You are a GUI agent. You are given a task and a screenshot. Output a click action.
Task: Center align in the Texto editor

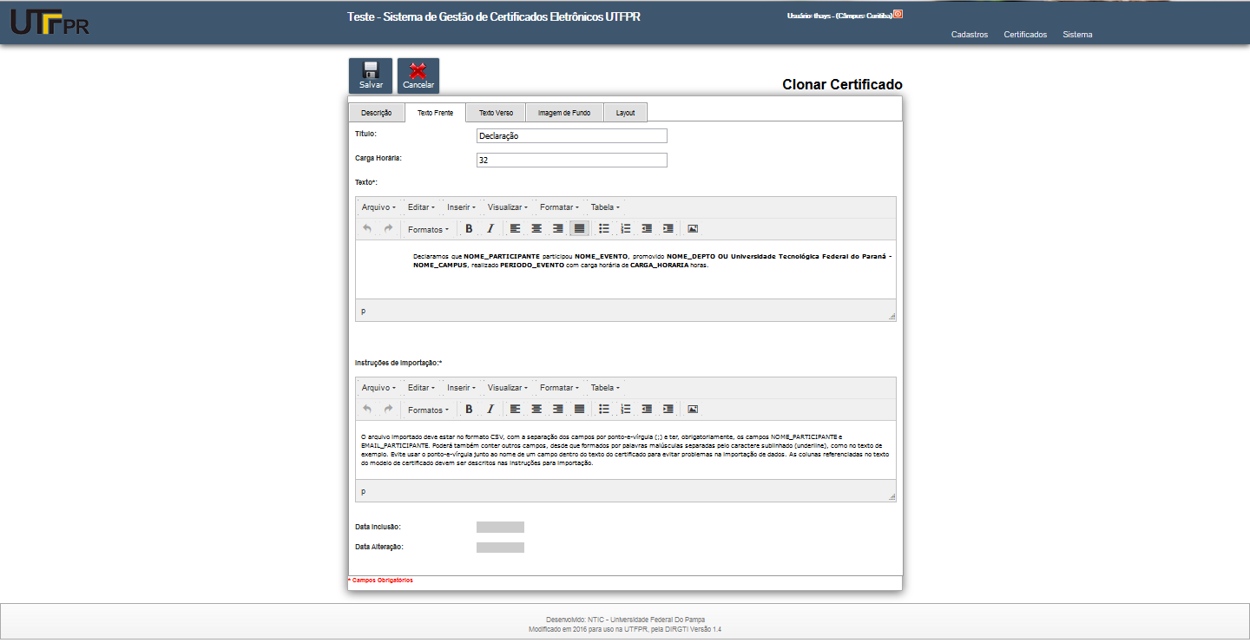(x=536, y=228)
